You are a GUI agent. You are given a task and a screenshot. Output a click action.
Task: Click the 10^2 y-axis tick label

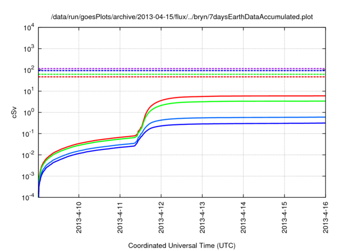pyautogui.click(x=29, y=70)
